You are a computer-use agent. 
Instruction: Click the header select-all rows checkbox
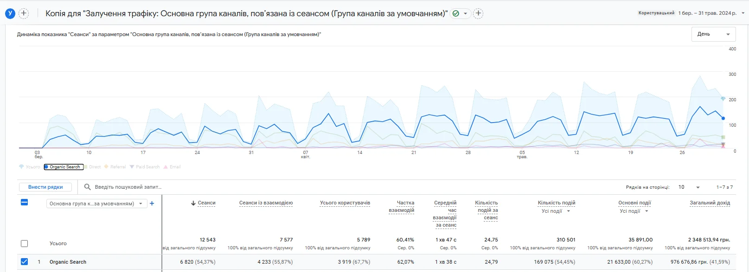25,202
